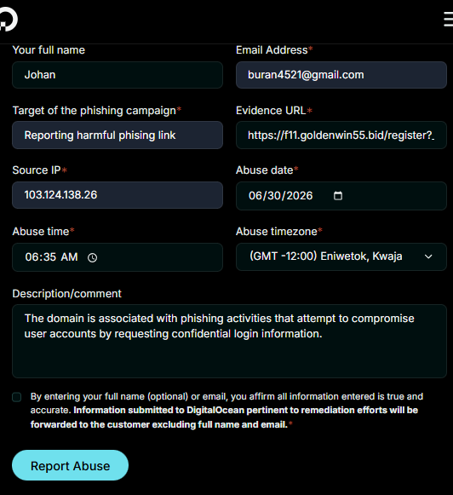Expand the Abuse timezone dropdown
453x495 pixels.
tap(341, 256)
